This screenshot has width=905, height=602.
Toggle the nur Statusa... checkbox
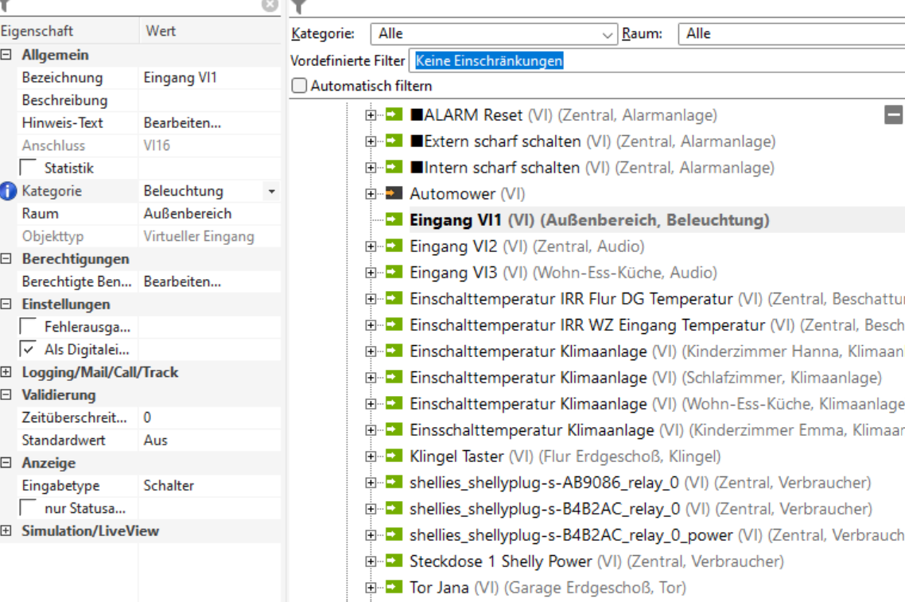tap(28, 507)
